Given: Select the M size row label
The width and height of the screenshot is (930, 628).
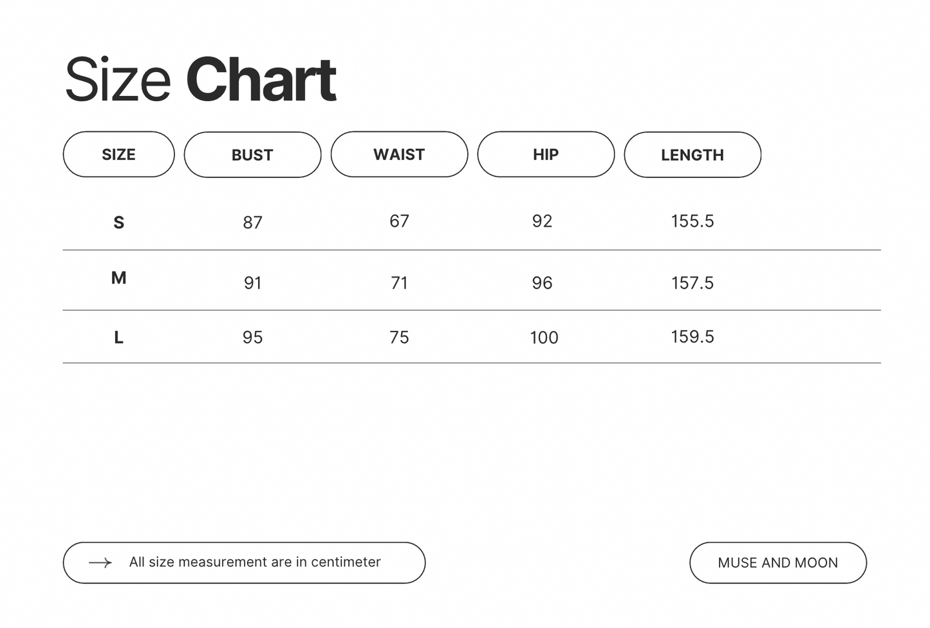Looking at the screenshot, I should coord(118,278).
